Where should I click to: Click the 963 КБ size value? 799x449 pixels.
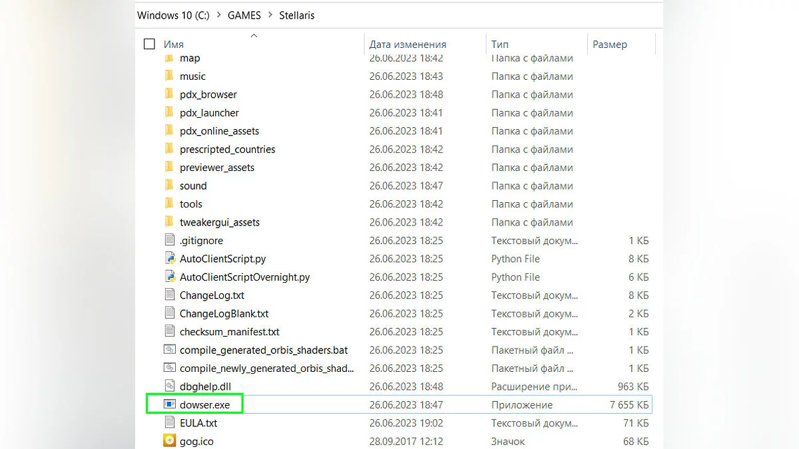(633, 386)
